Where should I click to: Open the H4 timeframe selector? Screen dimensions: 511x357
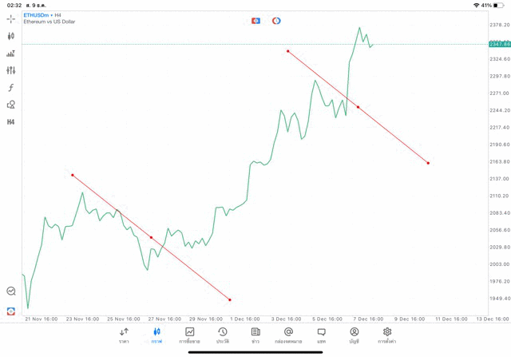[11, 122]
